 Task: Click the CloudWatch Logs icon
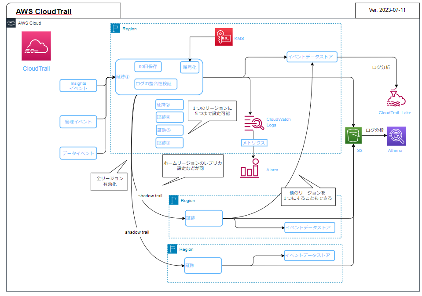pyautogui.click(x=254, y=123)
